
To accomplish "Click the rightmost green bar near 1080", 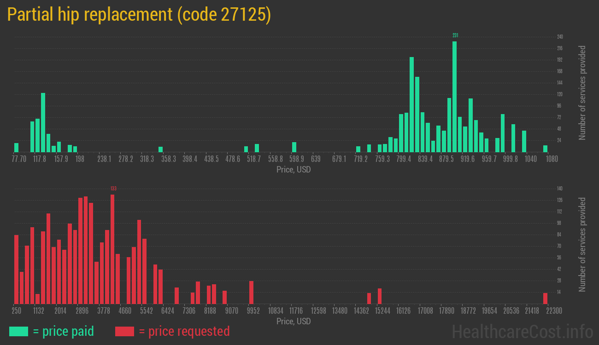I will [x=545, y=149].
